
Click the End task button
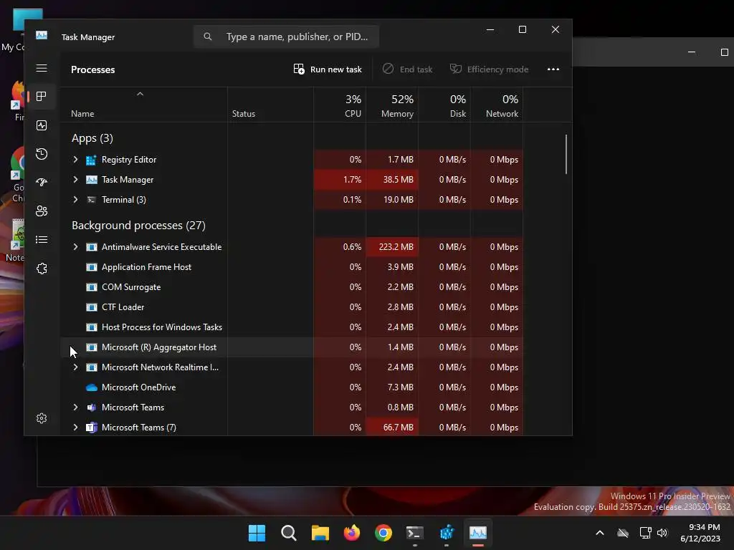(407, 69)
